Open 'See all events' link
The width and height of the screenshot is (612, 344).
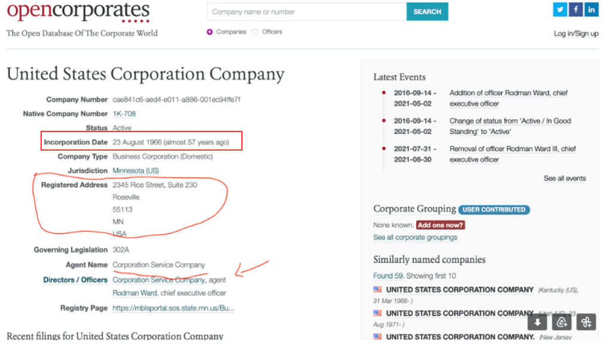(564, 178)
